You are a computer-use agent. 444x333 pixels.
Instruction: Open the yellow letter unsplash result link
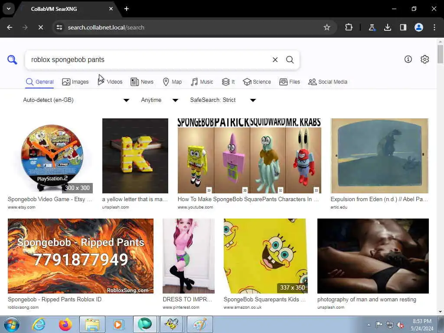135,199
